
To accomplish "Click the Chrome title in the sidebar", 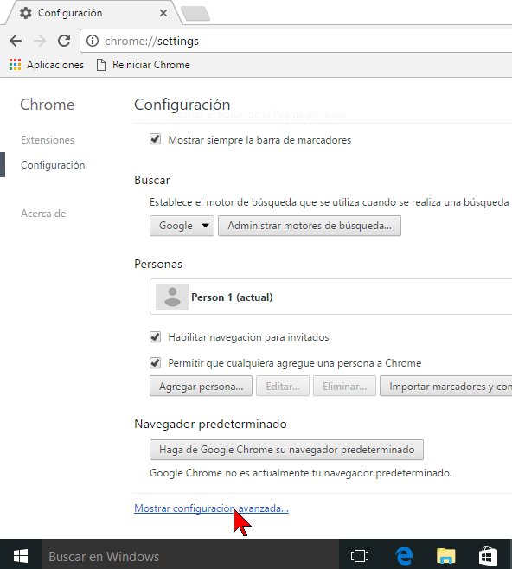I will pos(48,105).
